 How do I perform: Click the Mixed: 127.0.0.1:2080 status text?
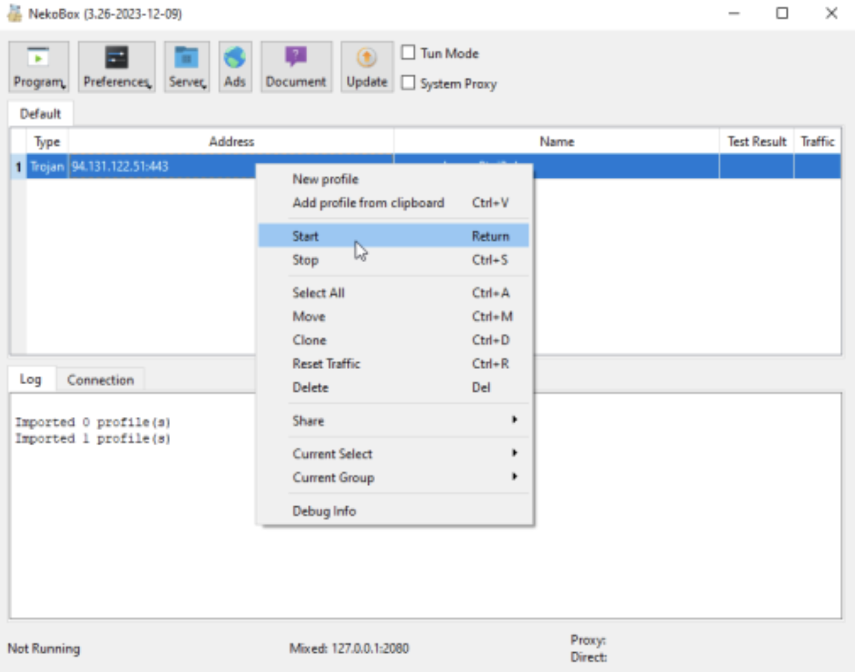coord(349,648)
